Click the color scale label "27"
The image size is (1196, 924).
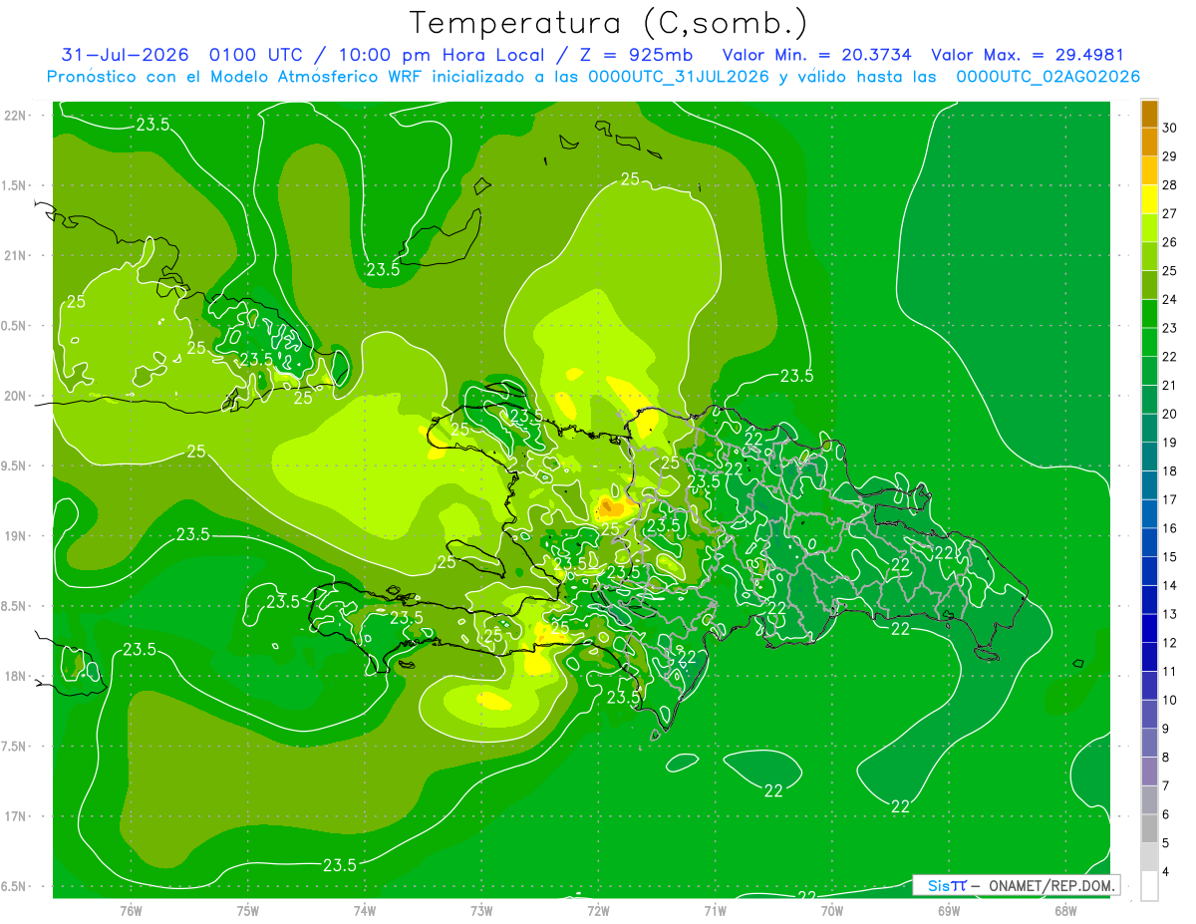1170,214
